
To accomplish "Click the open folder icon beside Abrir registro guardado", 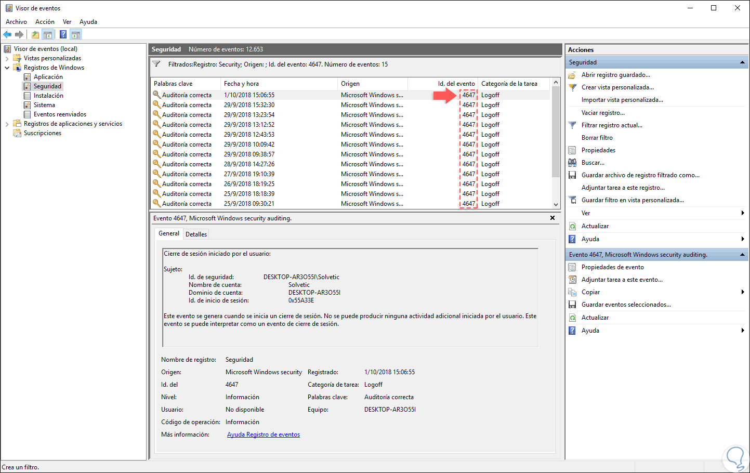I will pos(572,75).
